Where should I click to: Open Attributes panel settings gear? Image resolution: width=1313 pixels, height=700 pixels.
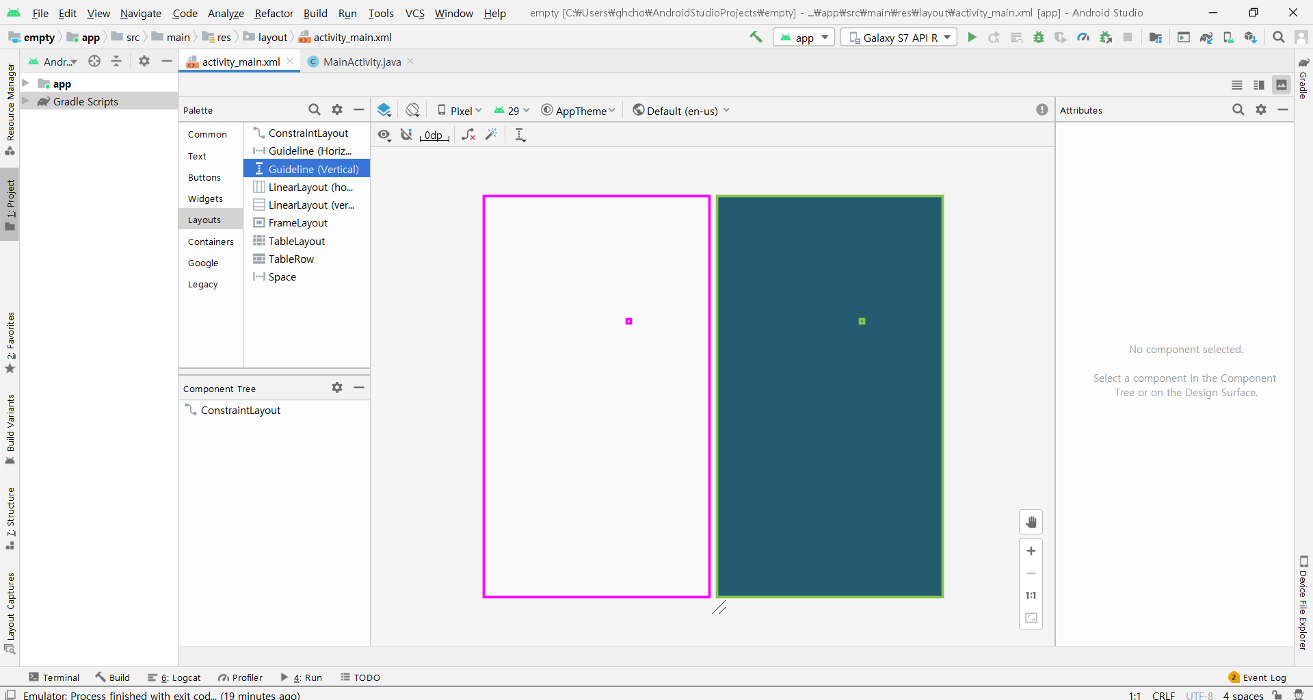[x=1261, y=109]
